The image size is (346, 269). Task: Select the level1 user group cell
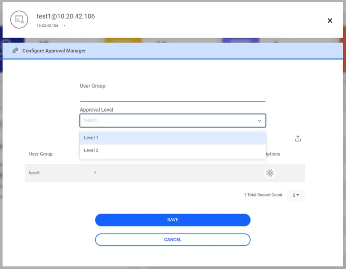pyautogui.click(x=34, y=173)
